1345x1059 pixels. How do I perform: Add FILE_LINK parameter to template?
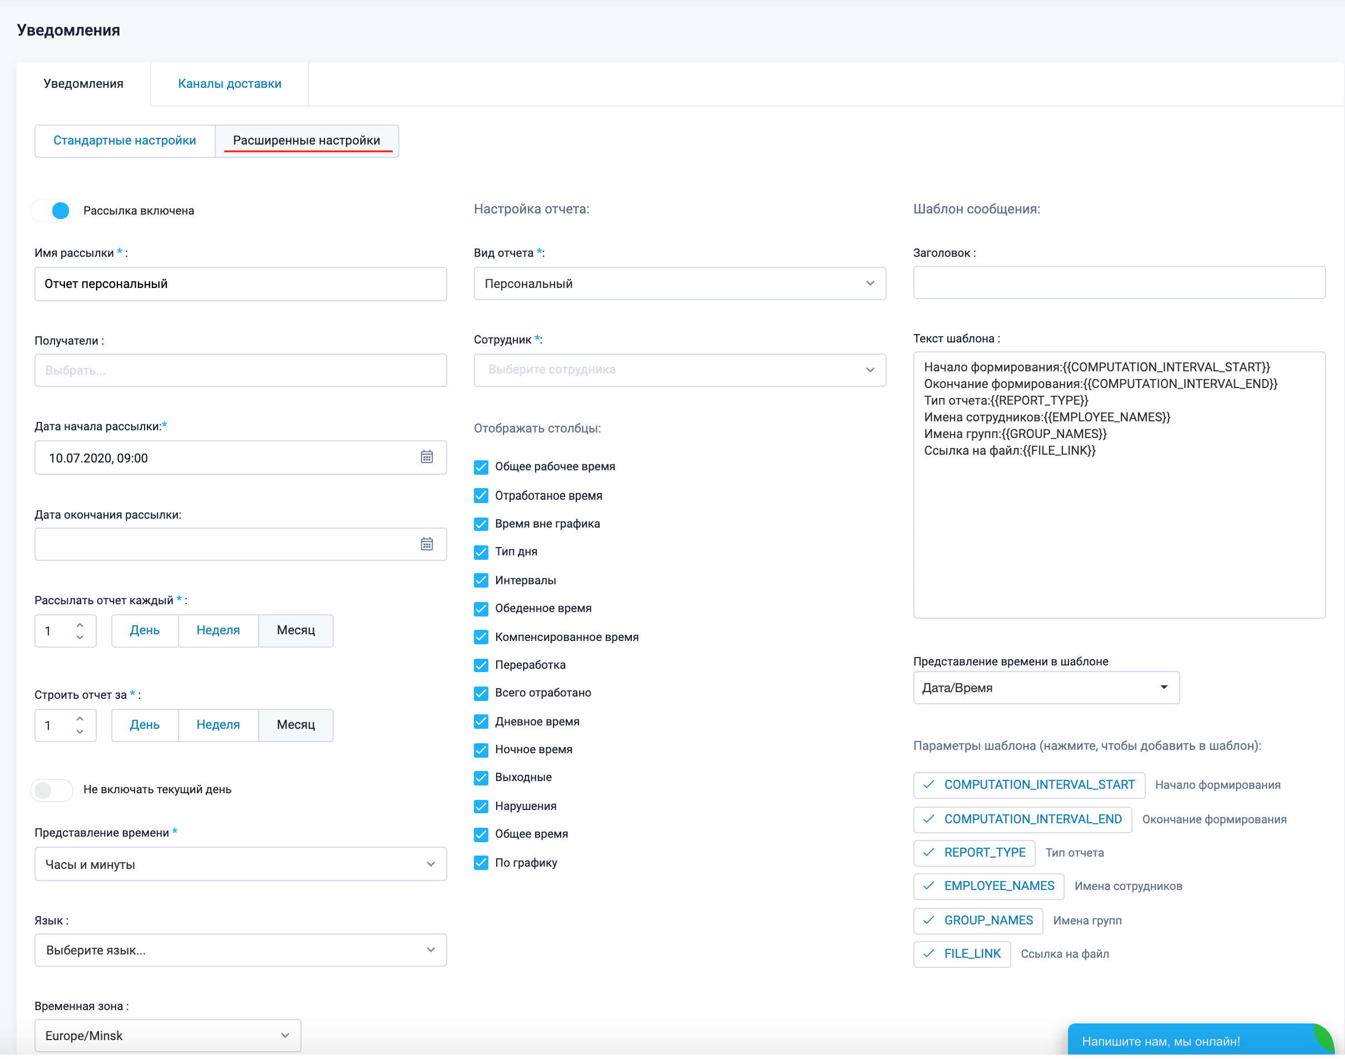(x=962, y=953)
